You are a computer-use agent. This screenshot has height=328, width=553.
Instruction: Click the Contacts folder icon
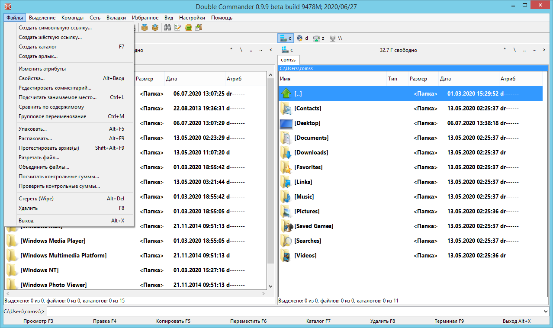286,108
